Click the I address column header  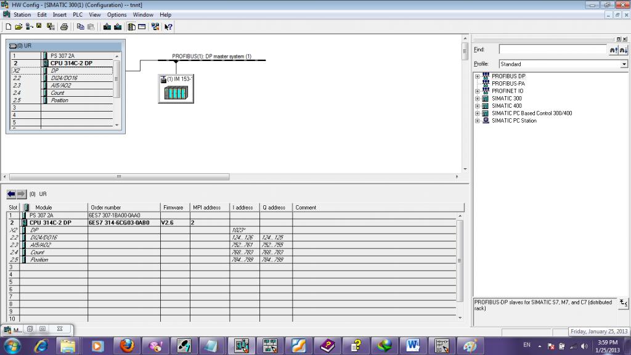(244, 208)
